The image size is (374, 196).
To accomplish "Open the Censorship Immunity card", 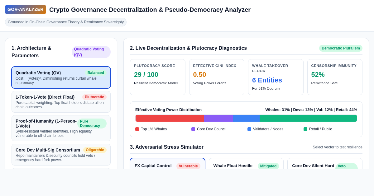I will click(335, 77).
